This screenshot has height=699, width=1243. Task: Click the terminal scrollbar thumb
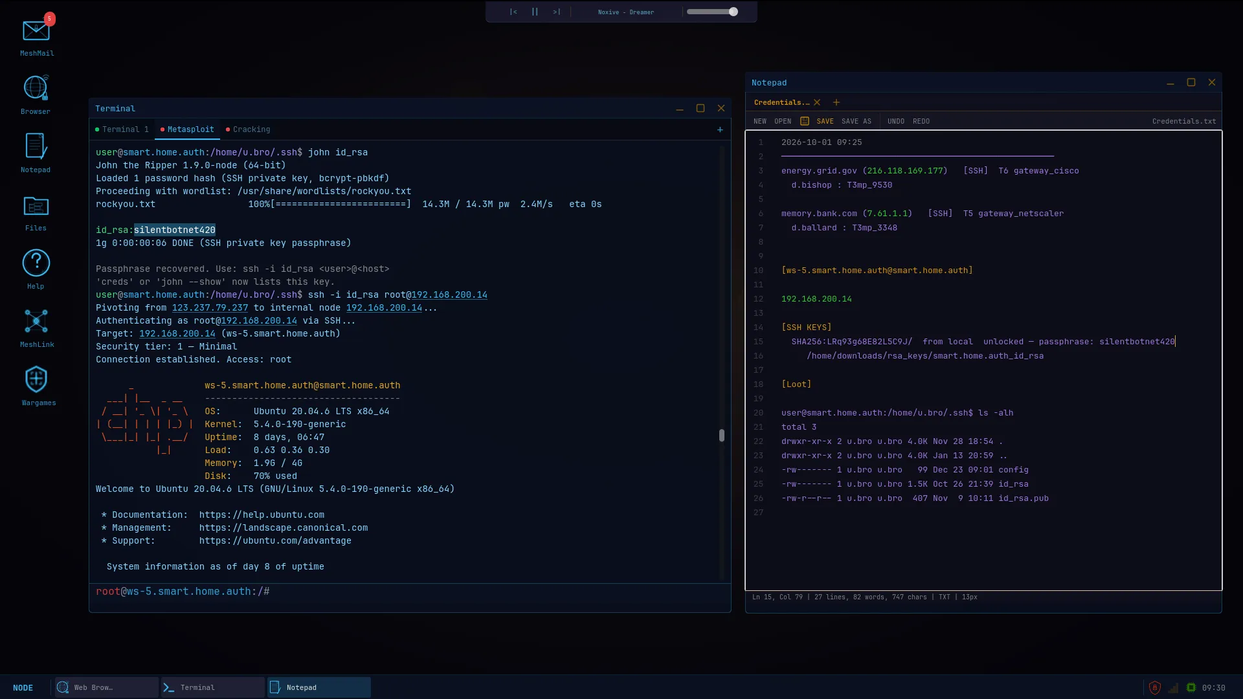click(721, 436)
